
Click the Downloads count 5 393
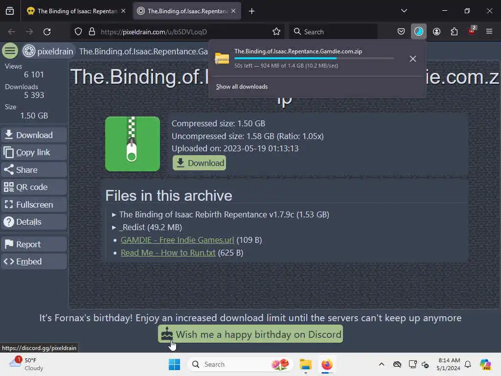(34, 95)
